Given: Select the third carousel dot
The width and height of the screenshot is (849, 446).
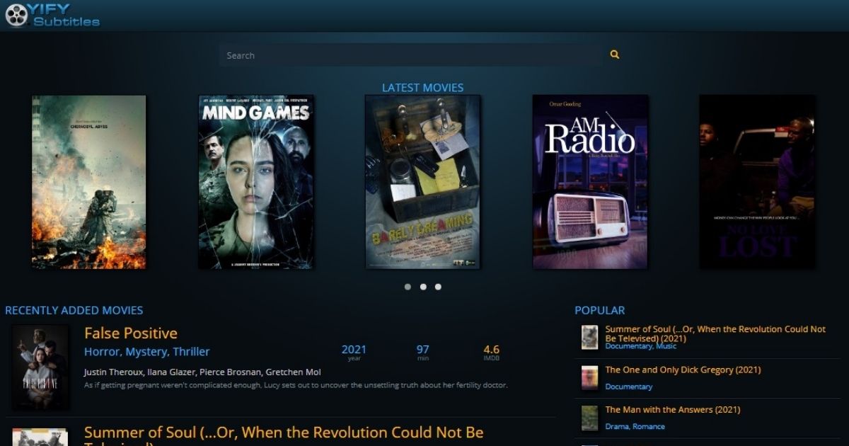Looking at the screenshot, I should coord(437,287).
